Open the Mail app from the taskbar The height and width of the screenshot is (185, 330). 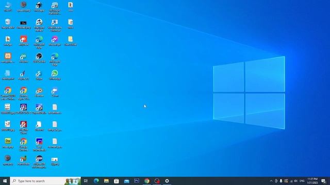126,181
